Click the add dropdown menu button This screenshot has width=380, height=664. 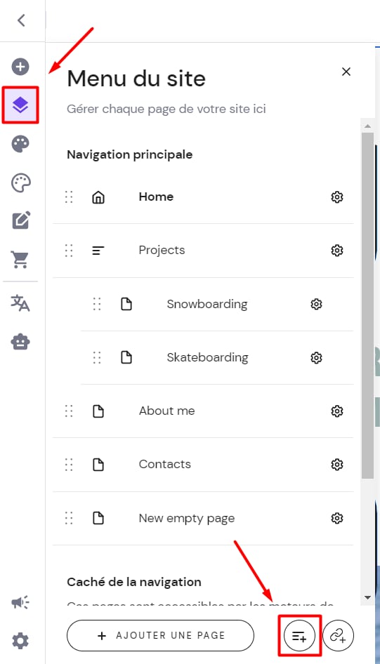tap(299, 636)
